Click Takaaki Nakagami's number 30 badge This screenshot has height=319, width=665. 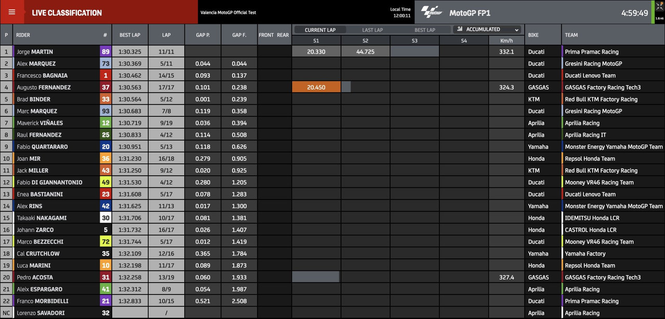click(x=105, y=218)
